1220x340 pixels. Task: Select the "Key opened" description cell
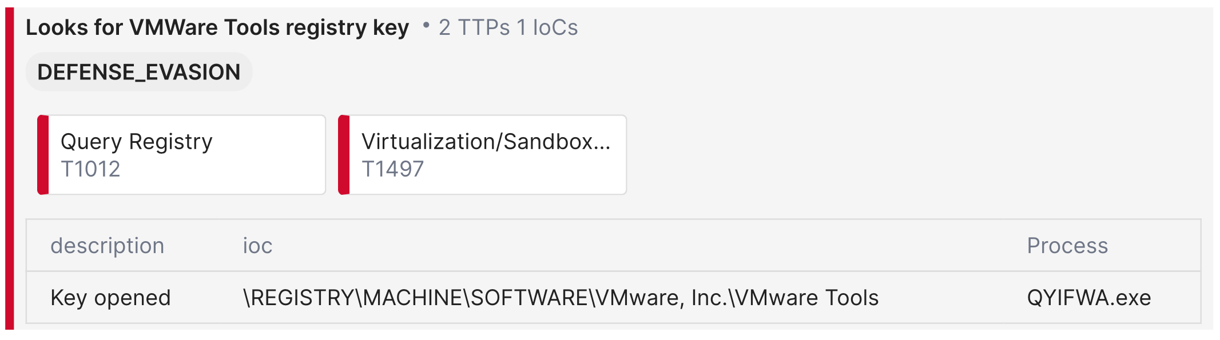pyautogui.click(x=110, y=298)
